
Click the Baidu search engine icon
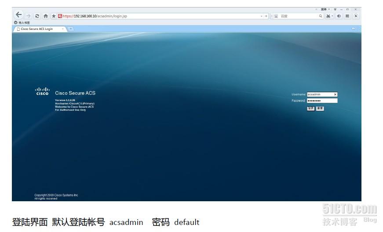click(276, 16)
